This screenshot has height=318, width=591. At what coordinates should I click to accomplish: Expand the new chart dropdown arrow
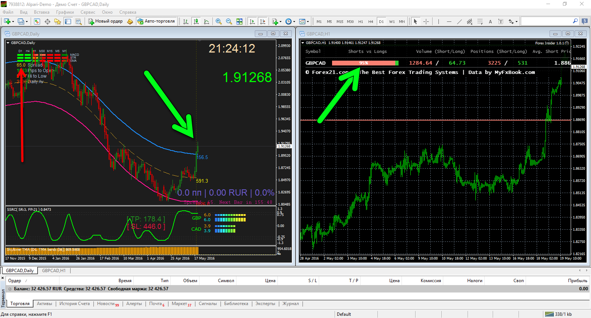13,21
